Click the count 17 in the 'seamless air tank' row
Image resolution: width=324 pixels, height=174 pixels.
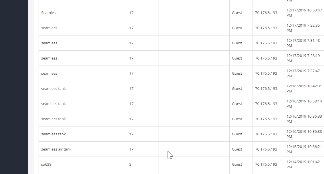tap(132, 149)
